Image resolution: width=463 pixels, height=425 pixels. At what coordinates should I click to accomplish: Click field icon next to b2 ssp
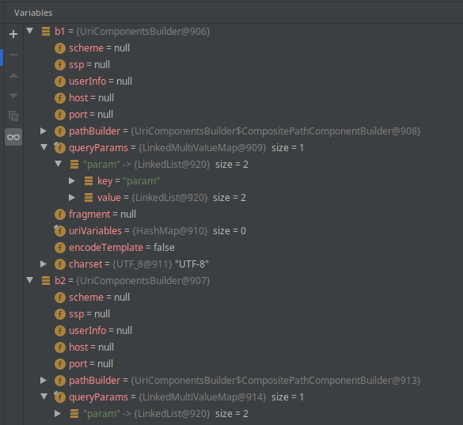tap(60, 314)
